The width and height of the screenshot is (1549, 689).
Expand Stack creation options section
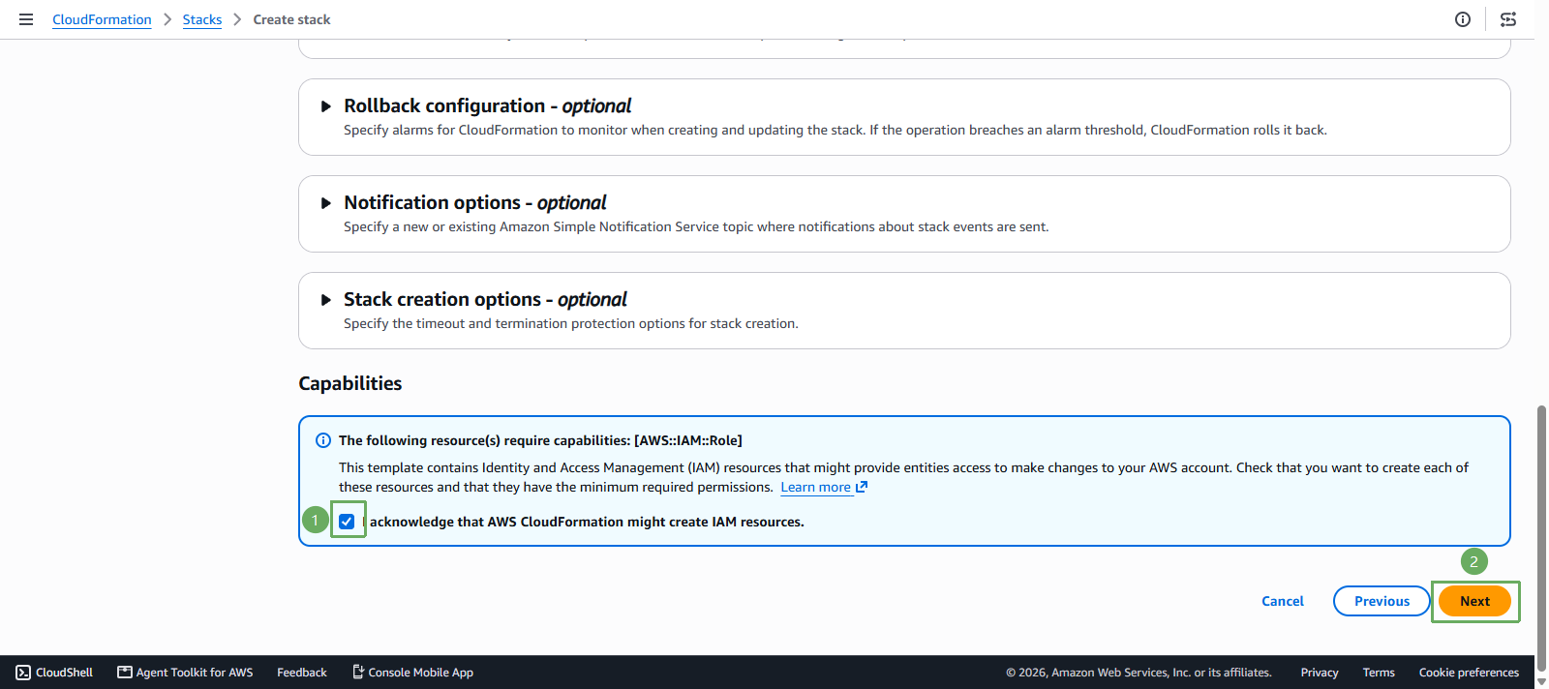point(326,300)
